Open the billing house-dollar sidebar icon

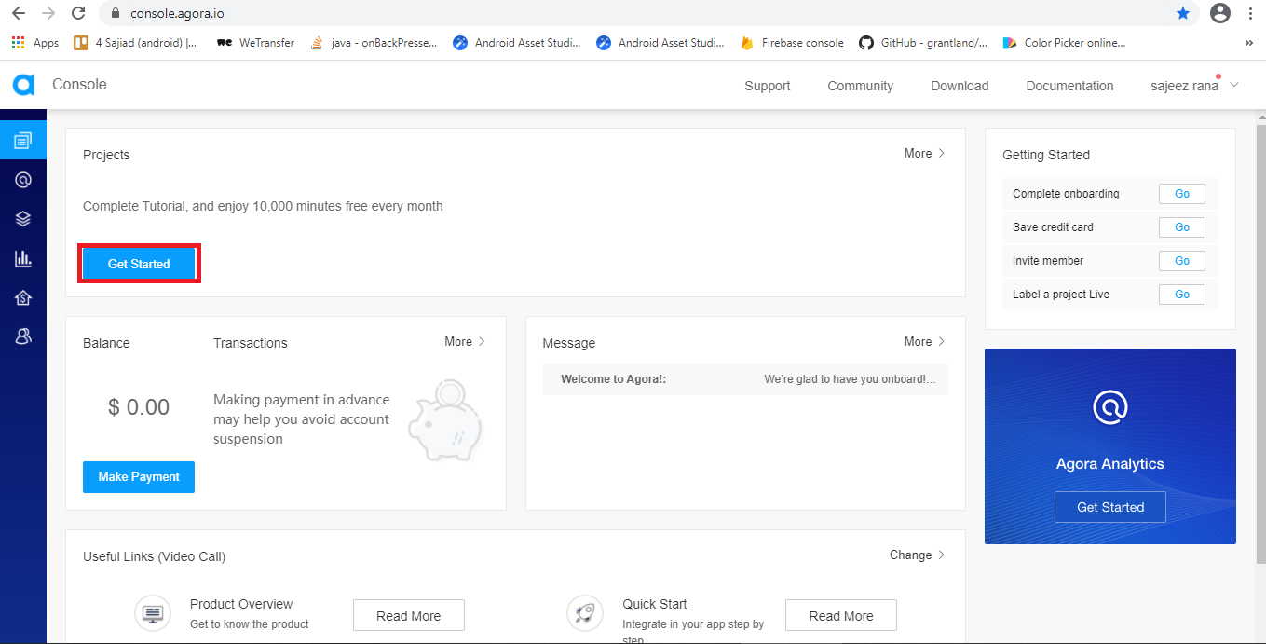pyautogui.click(x=23, y=297)
